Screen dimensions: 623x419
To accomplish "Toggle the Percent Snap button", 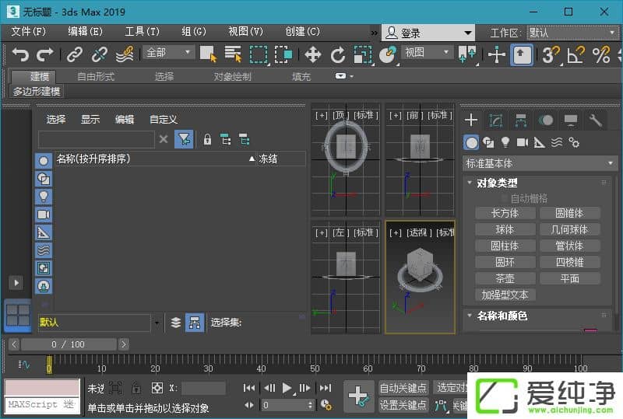I will pos(601,54).
